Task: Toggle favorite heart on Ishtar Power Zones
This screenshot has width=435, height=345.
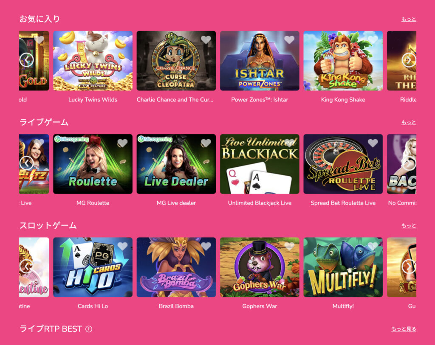Action: coord(289,40)
